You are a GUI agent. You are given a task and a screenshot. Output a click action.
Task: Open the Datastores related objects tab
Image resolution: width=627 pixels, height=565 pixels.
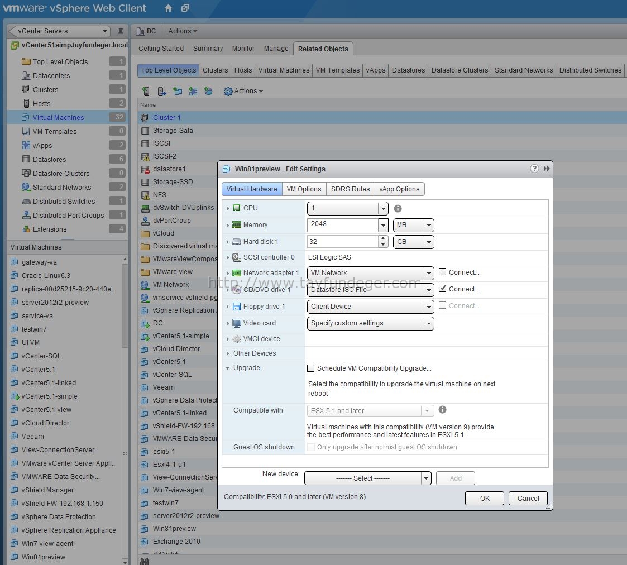coord(408,70)
